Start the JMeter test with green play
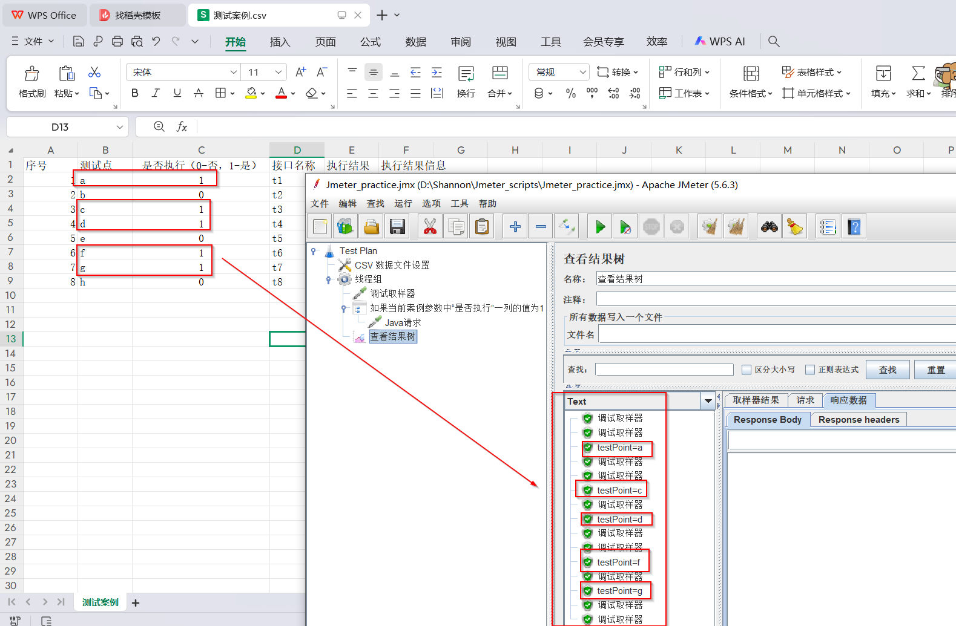Viewport: 956px width, 626px height. 600,227
